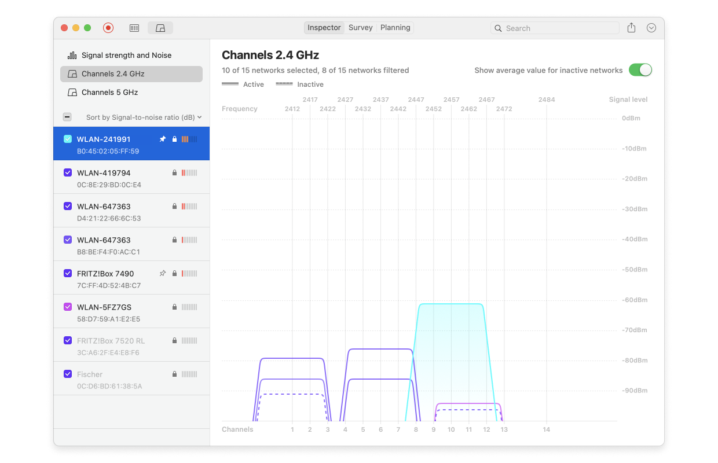Disable Show average value for inactive networks
This screenshot has width=718, height=463.
pos(640,69)
